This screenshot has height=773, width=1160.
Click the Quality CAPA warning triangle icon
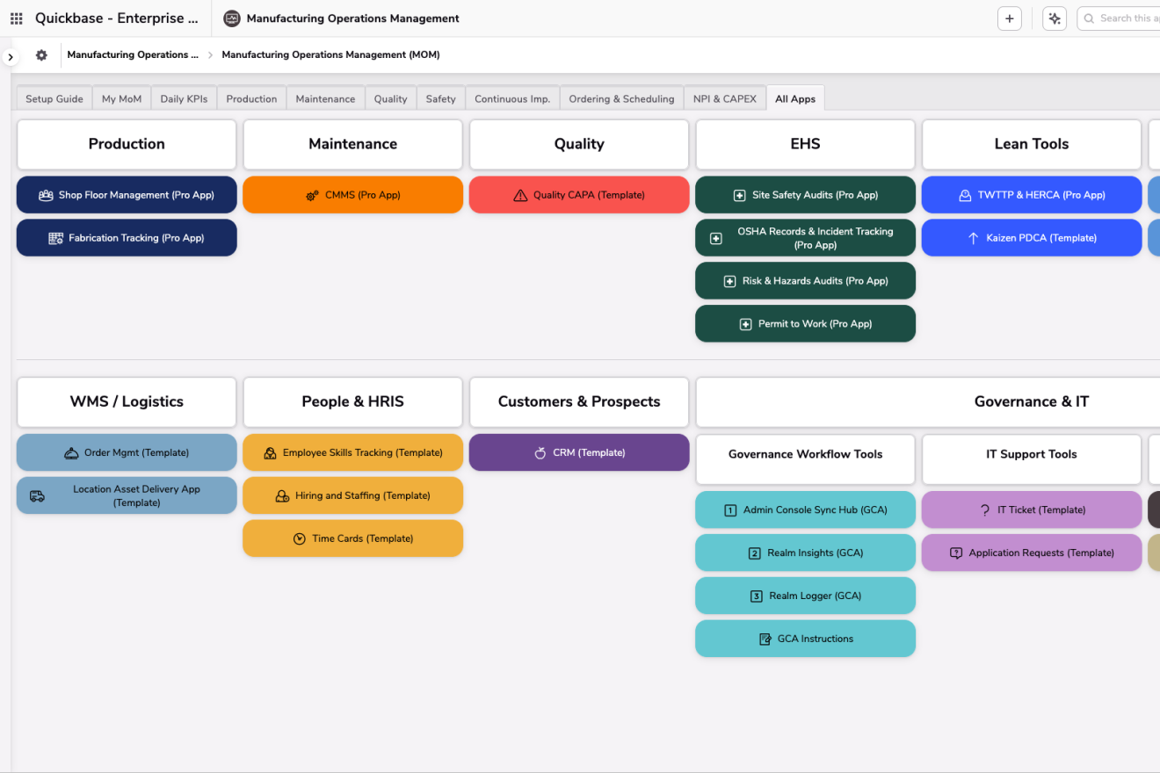(x=520, y=196)
